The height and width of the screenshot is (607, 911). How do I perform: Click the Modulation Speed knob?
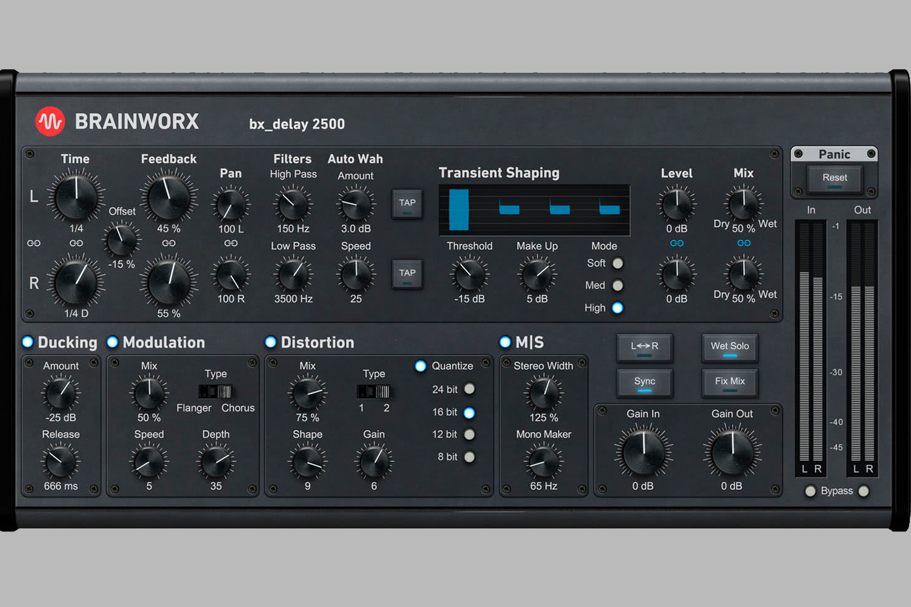point(149,462)
